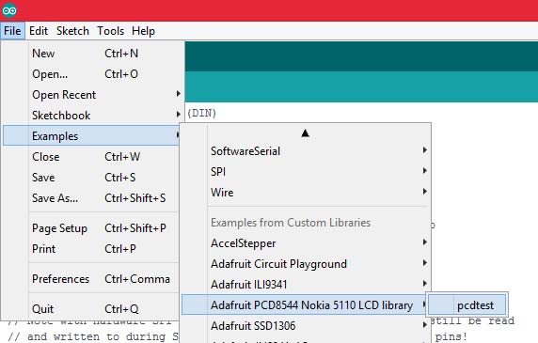Screen dimensions: 538x343
Task: Select Adafruit PCD8544 Nokia 5110 LCD library
Action: tap(304, 304)
